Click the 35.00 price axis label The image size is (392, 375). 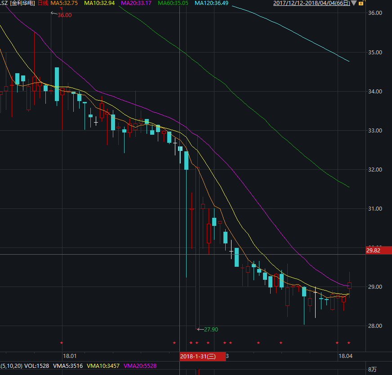pyautogui.click(x=375, y=53)
